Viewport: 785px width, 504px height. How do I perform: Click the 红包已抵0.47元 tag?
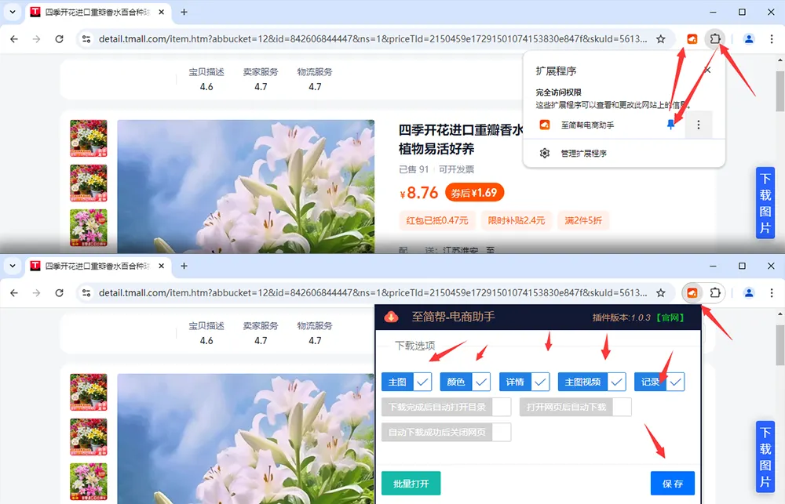[x=437, y=220]
